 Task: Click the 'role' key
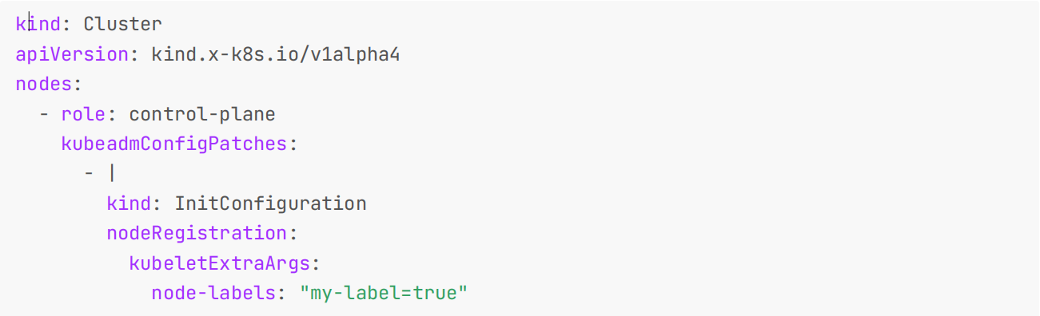(83, 114)
